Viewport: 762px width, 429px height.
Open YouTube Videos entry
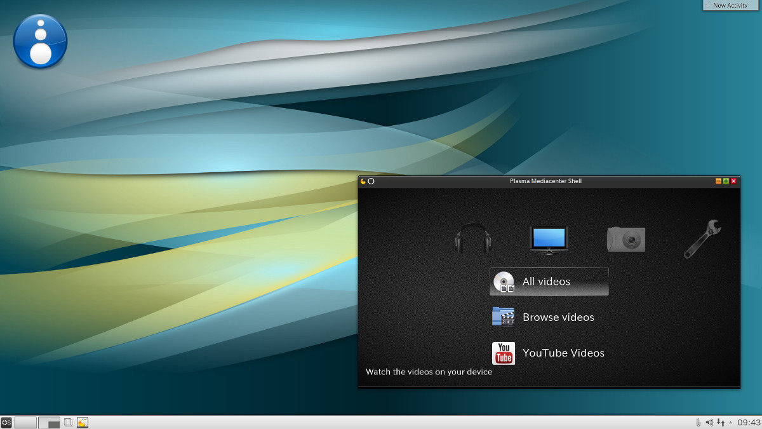[549, 353]
